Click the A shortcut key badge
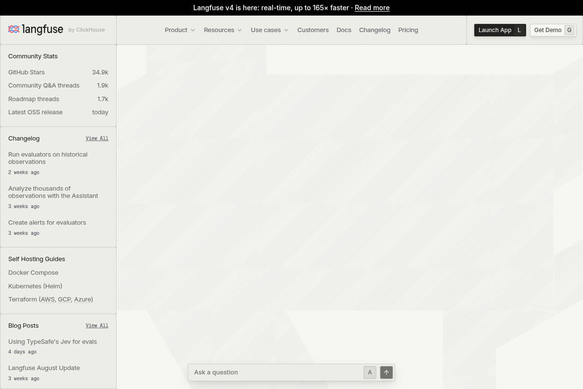This screenshot has height=389, width=583. click(370, 372)
